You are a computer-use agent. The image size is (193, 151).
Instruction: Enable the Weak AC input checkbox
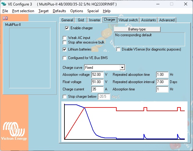(64, 38)
